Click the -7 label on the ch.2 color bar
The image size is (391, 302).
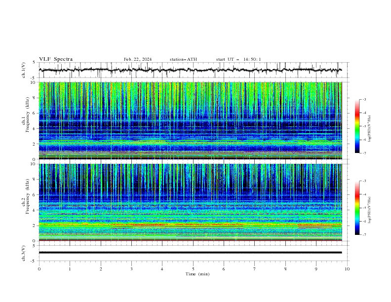click(364, 234)
